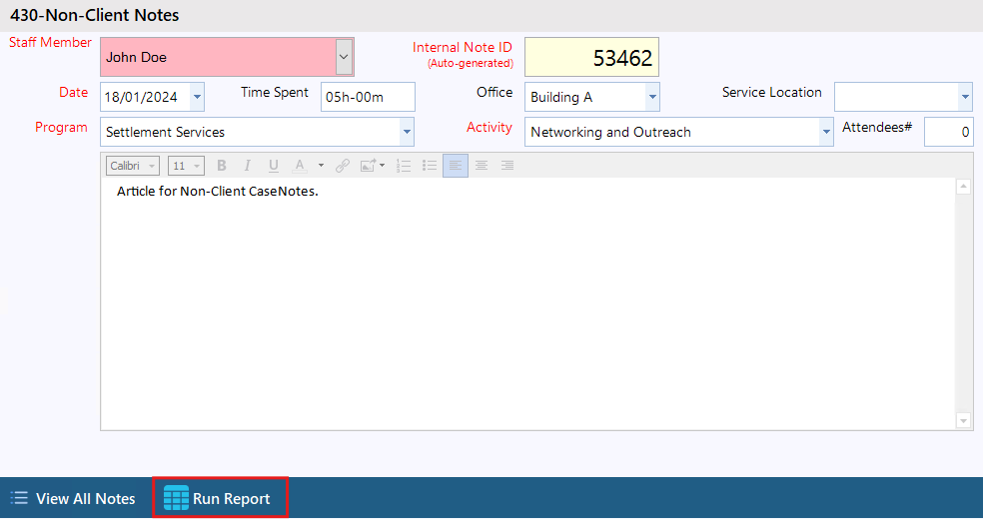
Task: Click the Run Report button label
Action: coord(232,498)
